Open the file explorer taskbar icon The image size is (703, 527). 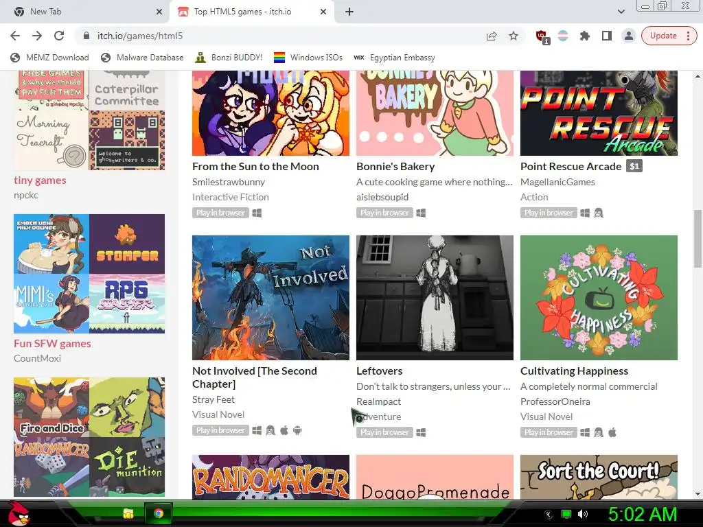(x=128, y=513)
